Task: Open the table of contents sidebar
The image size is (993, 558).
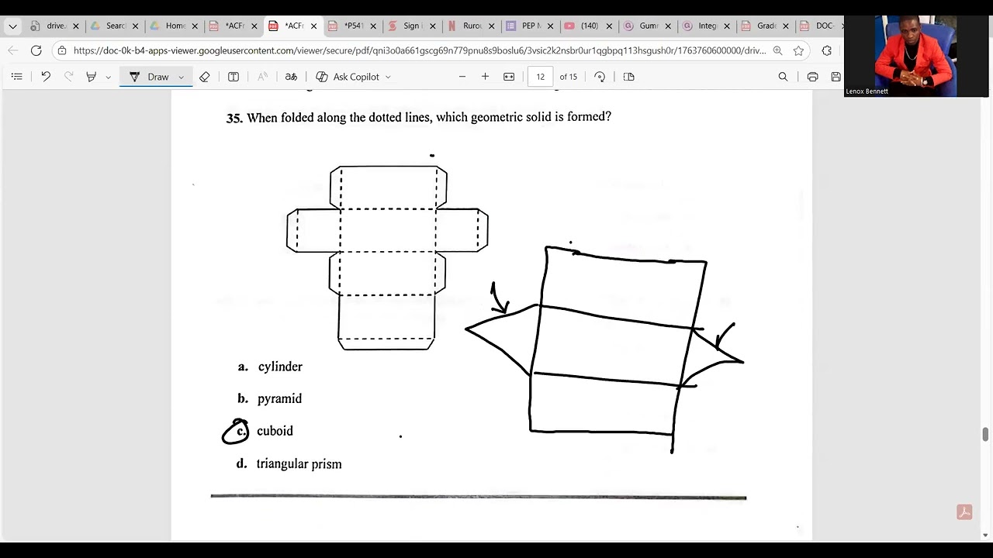Action: click(16, 77)
